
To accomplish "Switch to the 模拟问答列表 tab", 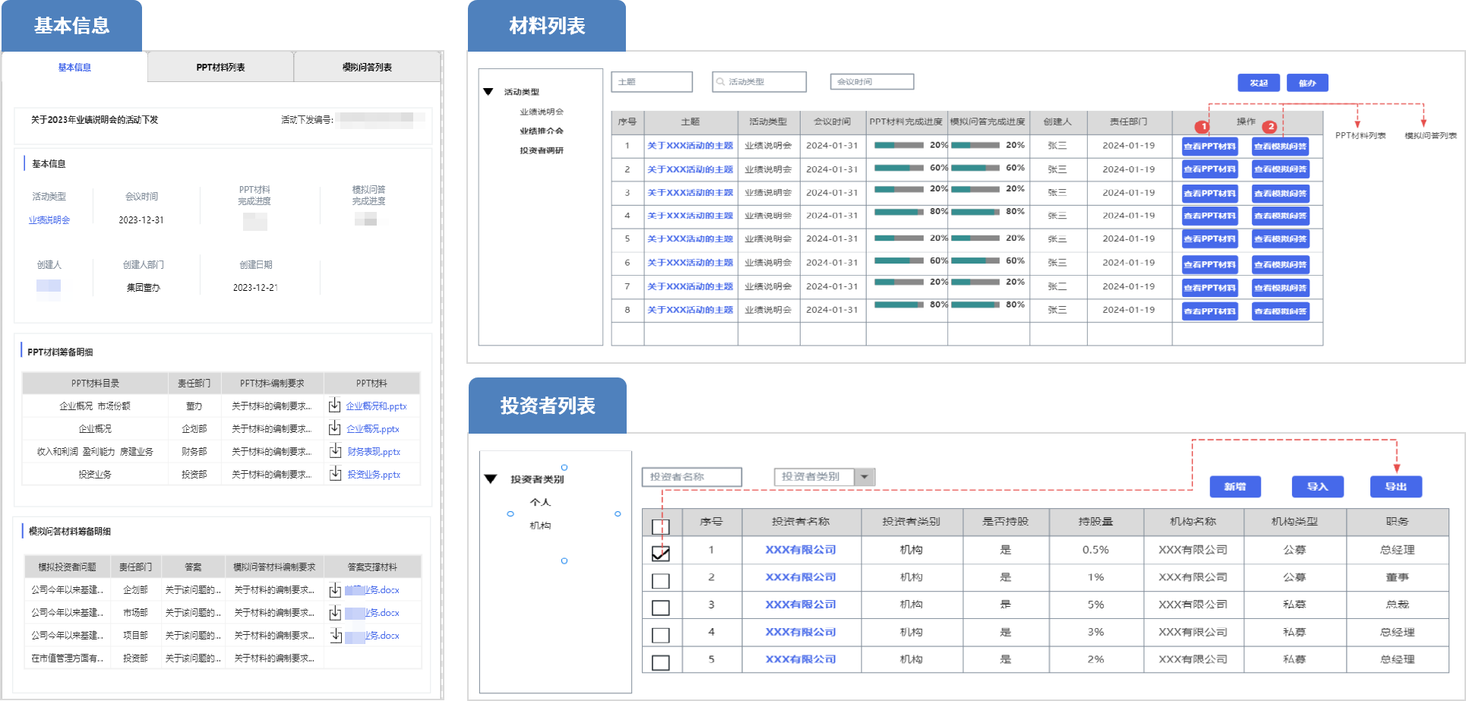I will point(367,68).
